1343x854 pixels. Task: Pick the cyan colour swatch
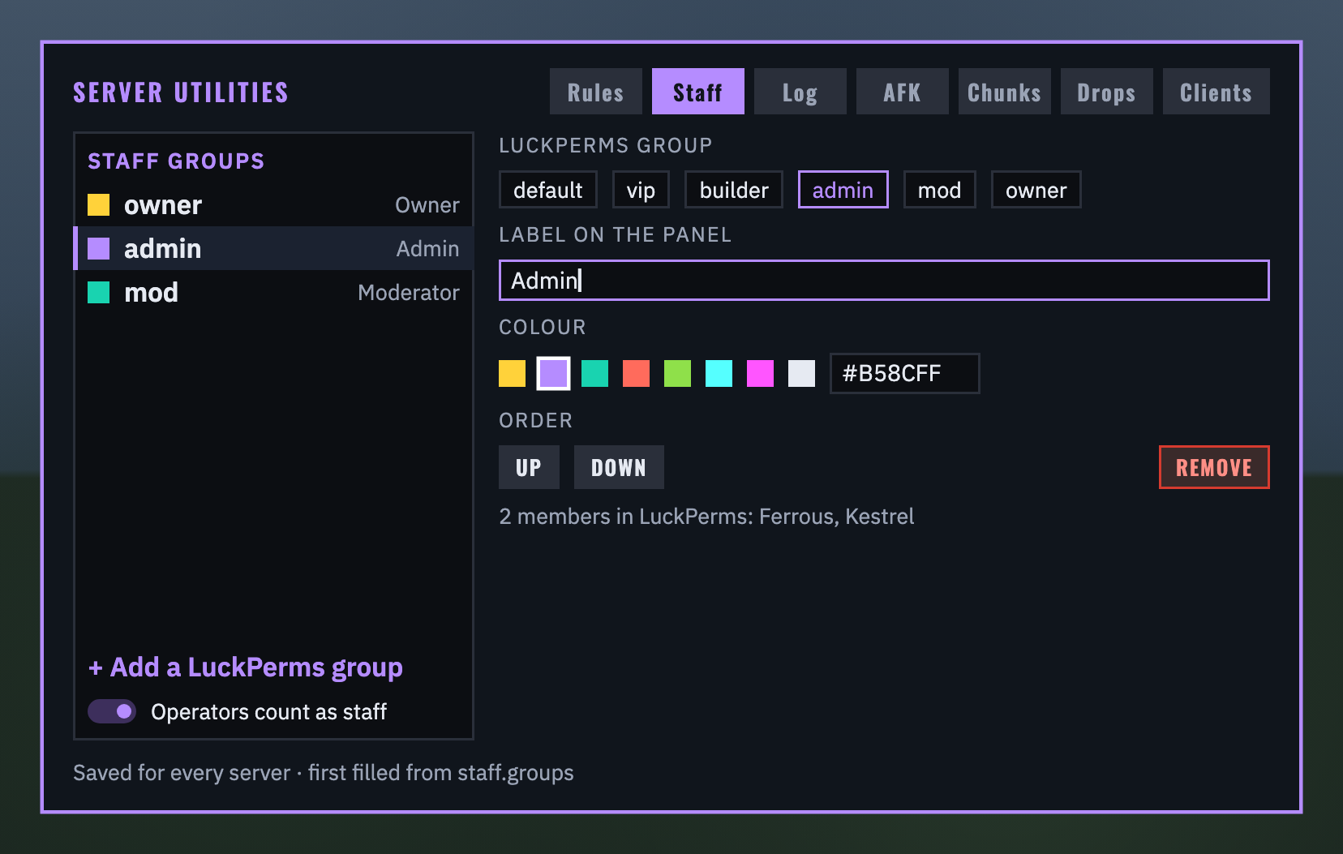click(x=719, y=373)
